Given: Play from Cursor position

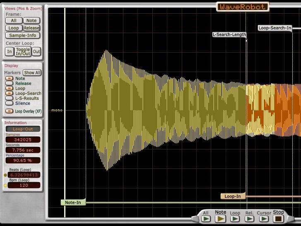Looking at the screenshot, I should (x=264, y=219).
